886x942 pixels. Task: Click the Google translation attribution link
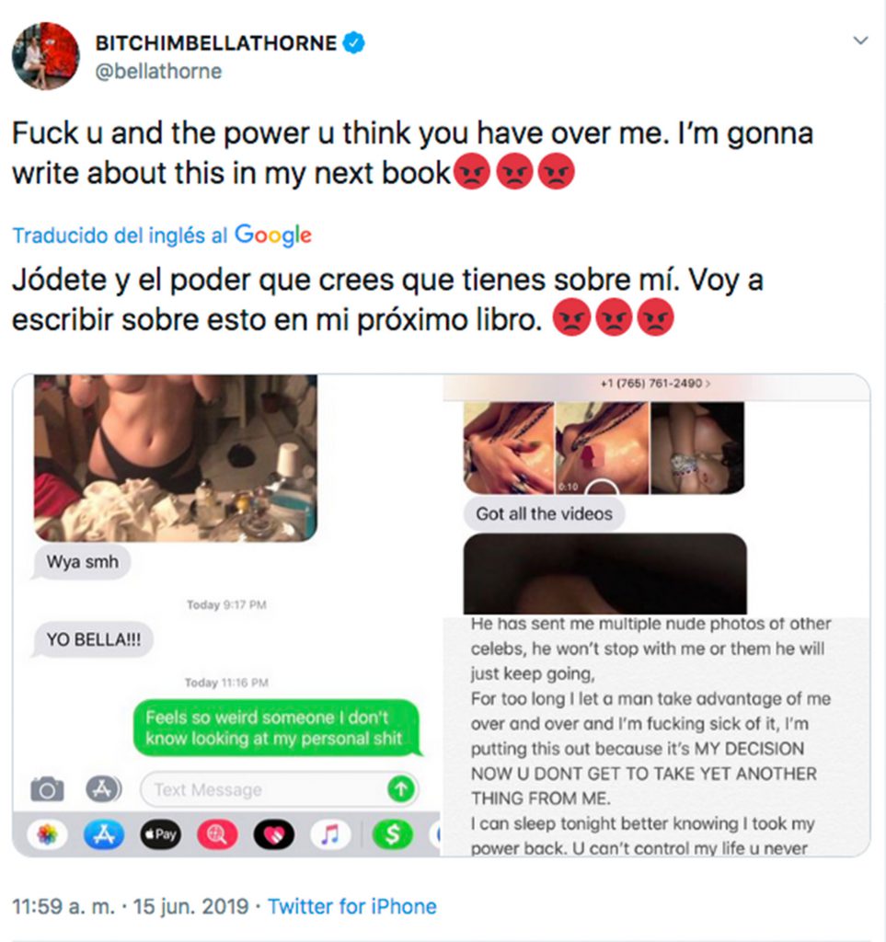tap(162, 235)
